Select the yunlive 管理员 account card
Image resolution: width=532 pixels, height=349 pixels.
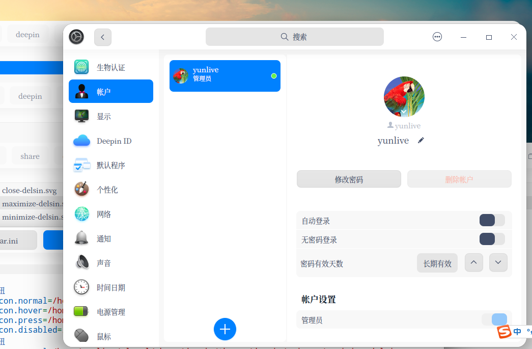pos(225,76)
